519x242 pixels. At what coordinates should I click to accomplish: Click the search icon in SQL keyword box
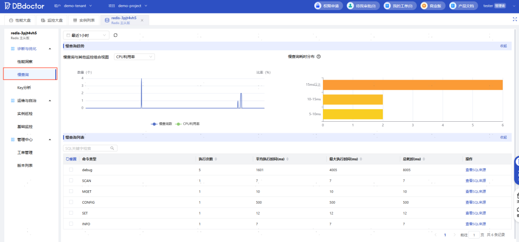[x=112, y=149]
